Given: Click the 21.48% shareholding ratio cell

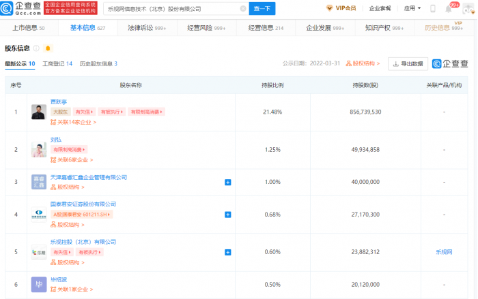Looking at the screenshot, I should pos(272,112).
